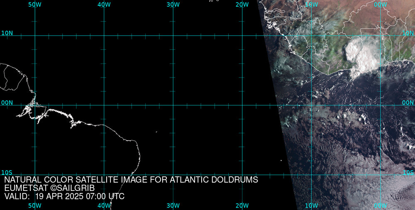Click the 00N equator label on the left side
The height and width of the screenshot is (210, 415).
click(7, 103)
